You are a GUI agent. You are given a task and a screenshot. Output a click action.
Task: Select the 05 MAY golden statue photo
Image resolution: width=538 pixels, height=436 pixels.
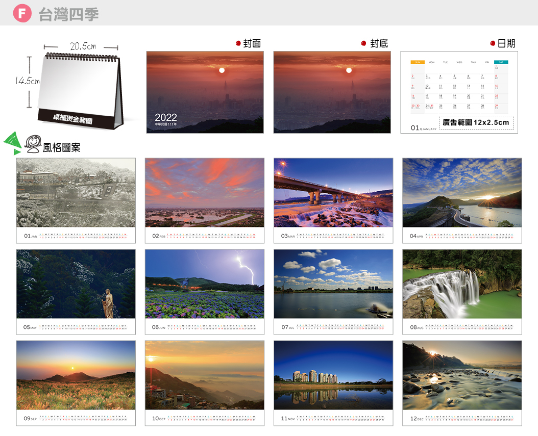(76, 284)
